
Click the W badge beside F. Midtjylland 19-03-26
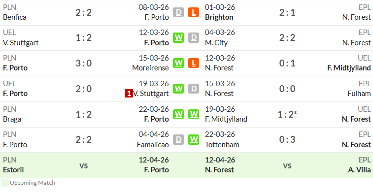[194, 114]
